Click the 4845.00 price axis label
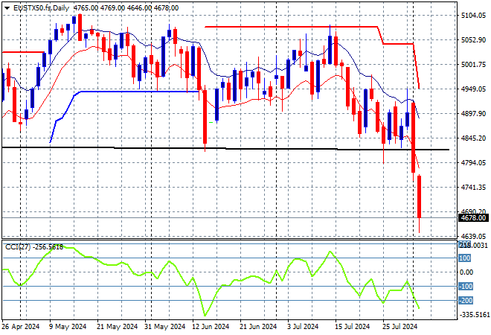The image size is (491, 335). 472,138
